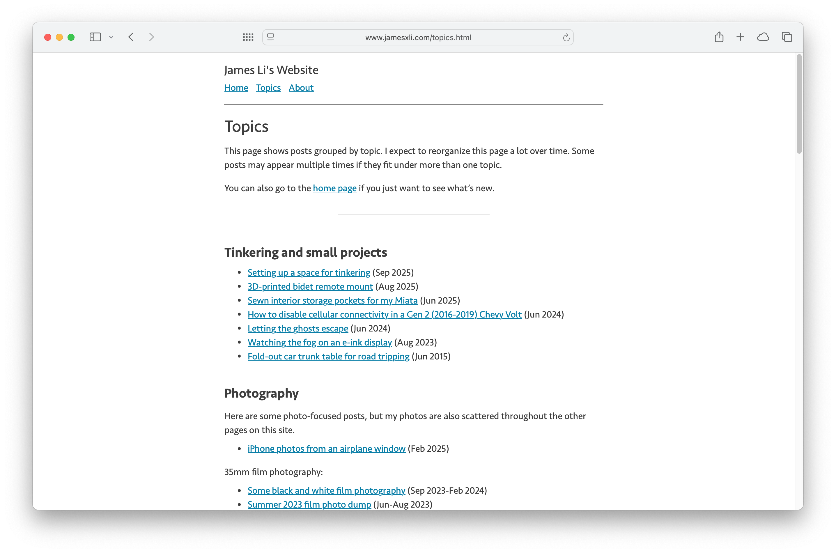Click the address bar showing jamesxli.com URL
836x553 pixels.
coord(418,37)
